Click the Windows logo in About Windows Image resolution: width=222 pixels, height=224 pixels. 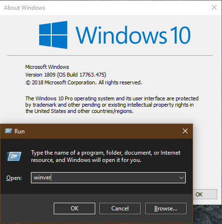point(53,35)
